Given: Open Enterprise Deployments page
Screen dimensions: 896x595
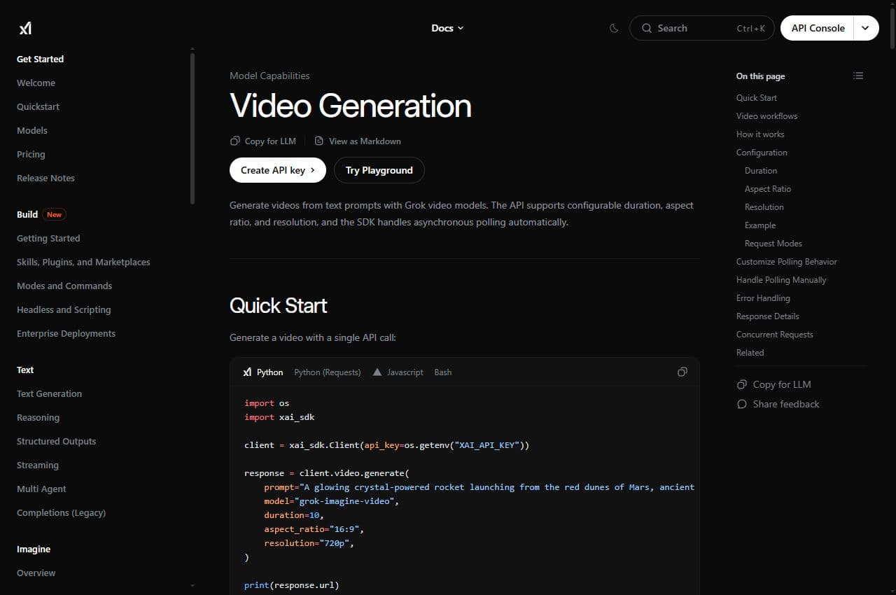Looking at the screenshot, I should 66,333.
